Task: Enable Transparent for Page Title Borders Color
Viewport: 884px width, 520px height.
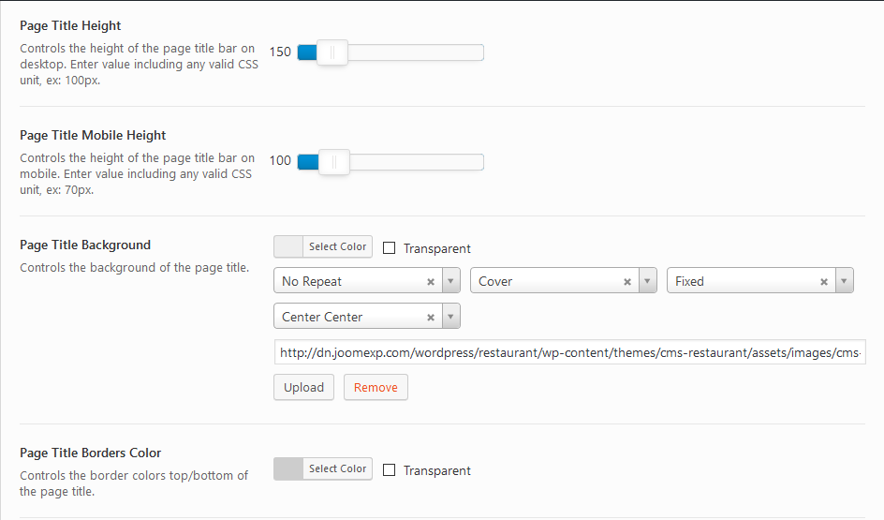Action: point(390,470)
